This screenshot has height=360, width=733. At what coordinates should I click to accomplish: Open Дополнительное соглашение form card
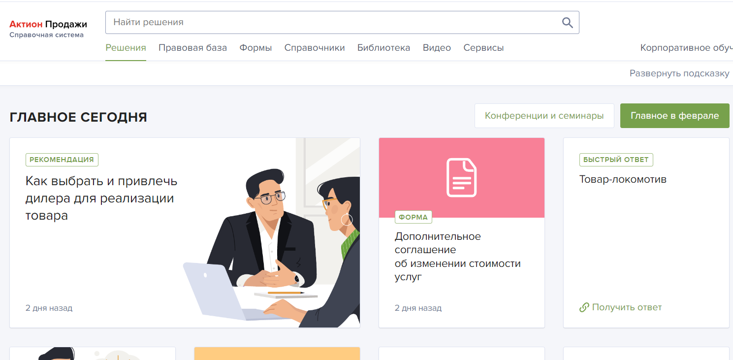(457, 257)
